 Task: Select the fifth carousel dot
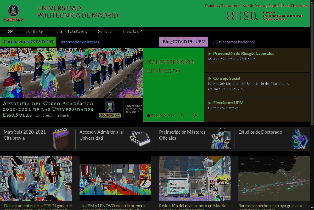pos(164,116)
